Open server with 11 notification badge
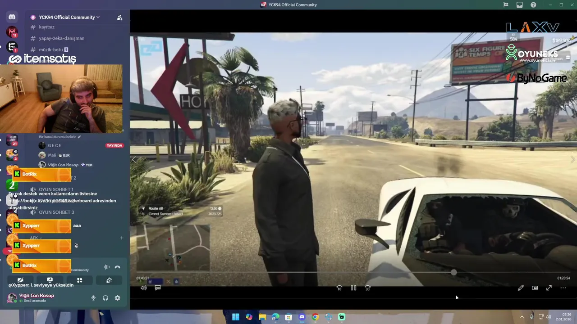 click(x=12, y=32)
